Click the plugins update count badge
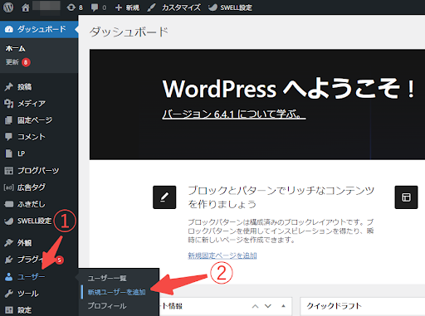The image size is (425, 316). [x=59, y=260]
